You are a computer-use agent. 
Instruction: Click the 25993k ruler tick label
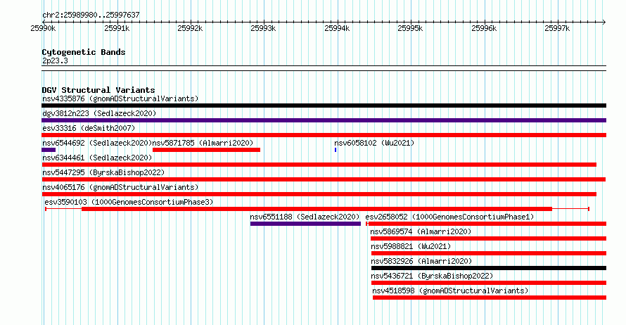(263, 28)
